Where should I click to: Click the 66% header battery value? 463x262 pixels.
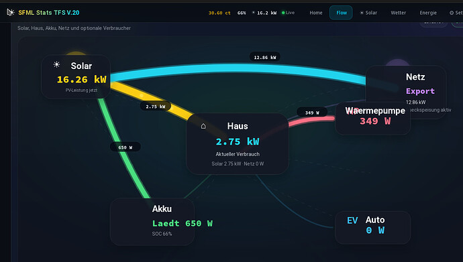pos(242,13)
